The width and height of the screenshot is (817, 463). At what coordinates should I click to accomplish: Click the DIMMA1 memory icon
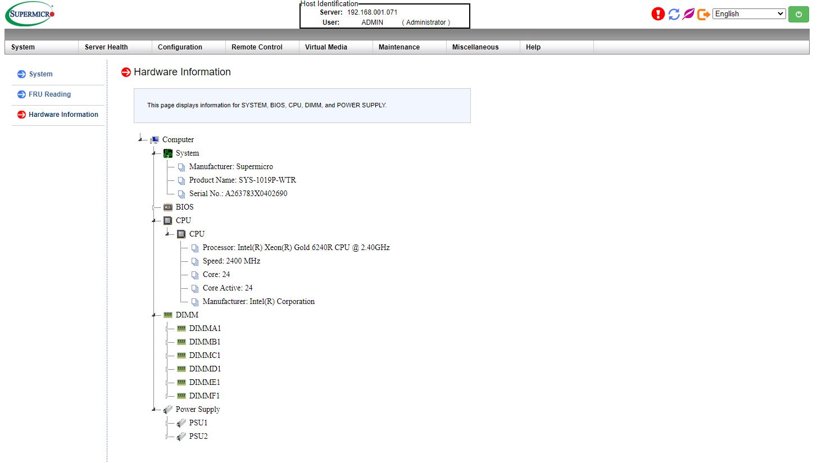coord(181,328)
